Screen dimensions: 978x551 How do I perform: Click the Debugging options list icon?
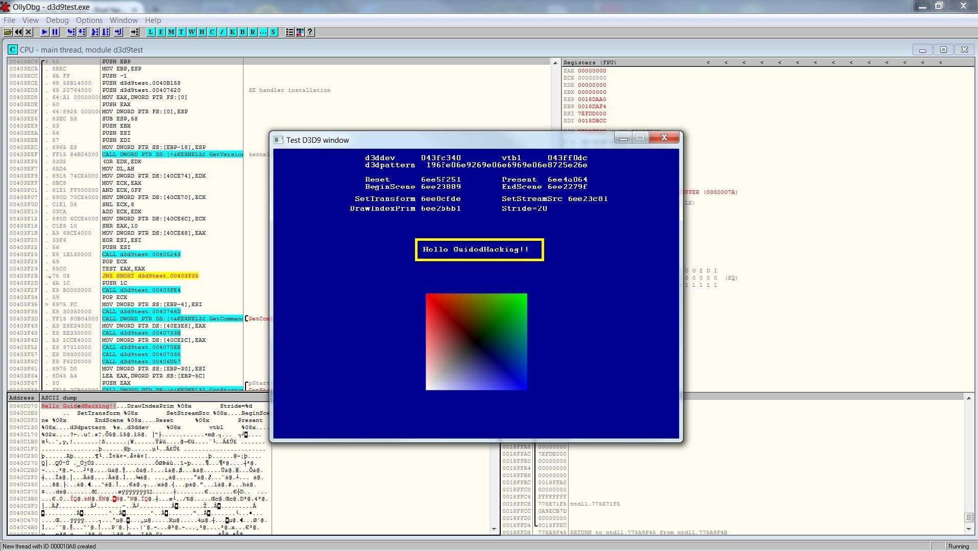tap(289, 32)
